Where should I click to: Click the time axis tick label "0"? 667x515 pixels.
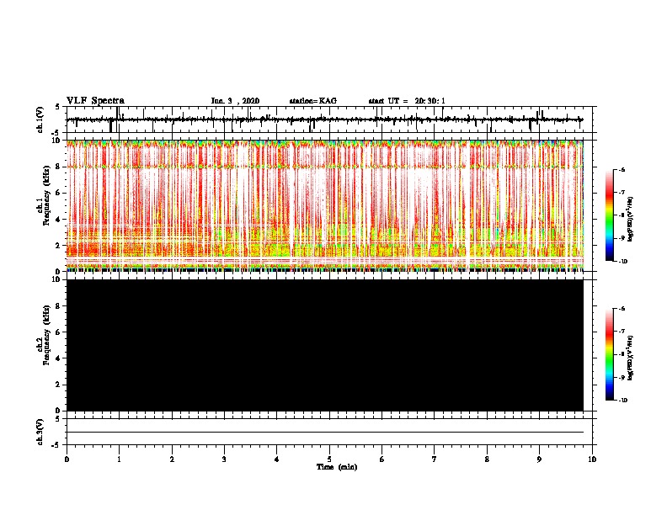pos(67,459)
